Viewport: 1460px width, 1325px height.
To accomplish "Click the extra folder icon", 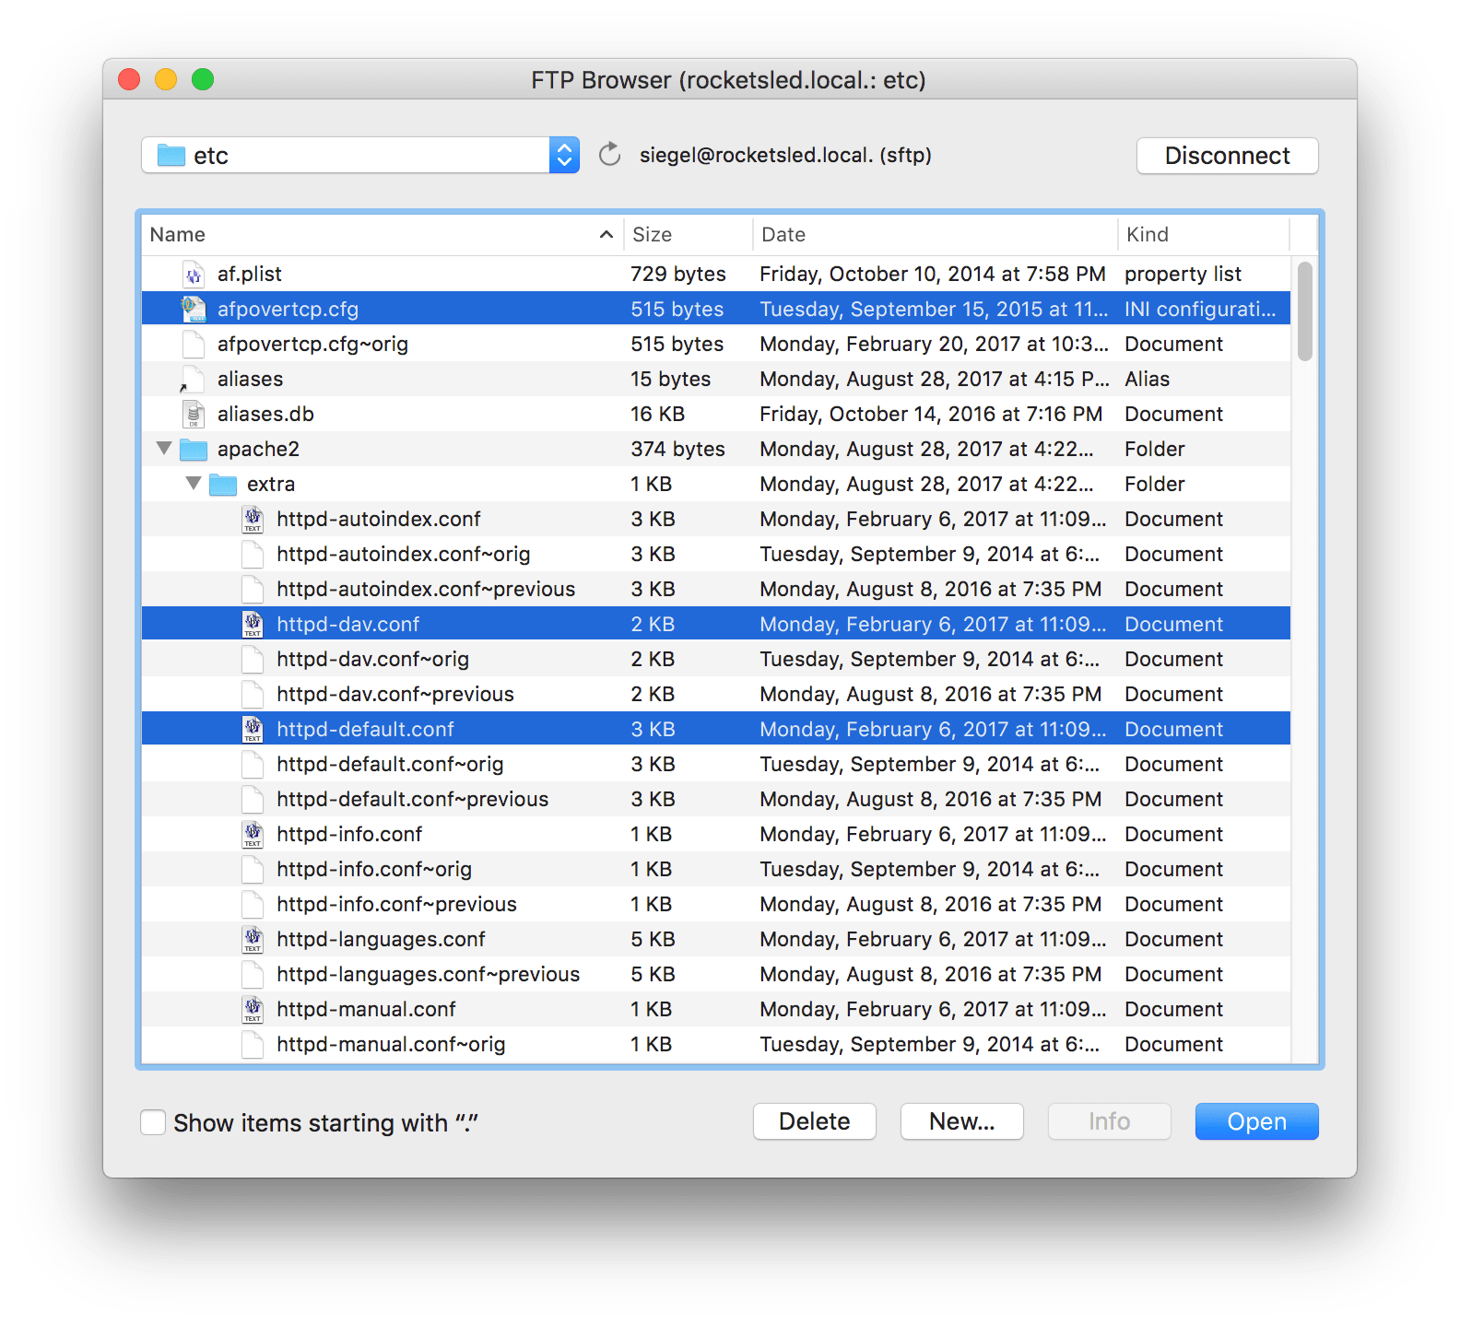I will [x=223, y=485].
